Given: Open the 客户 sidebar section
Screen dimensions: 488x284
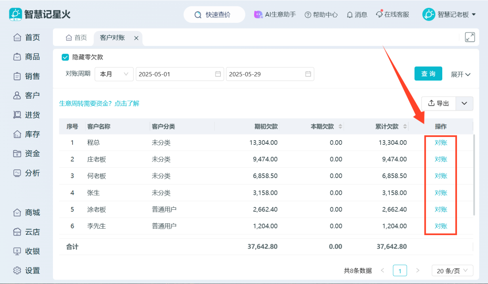Looking at the screenshot, I should pos(27,95).
